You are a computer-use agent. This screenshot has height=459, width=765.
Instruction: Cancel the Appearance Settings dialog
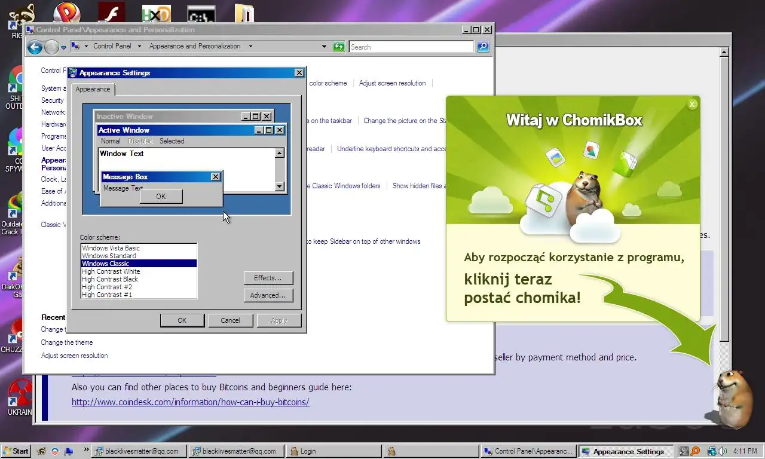(x=230, y=320)
